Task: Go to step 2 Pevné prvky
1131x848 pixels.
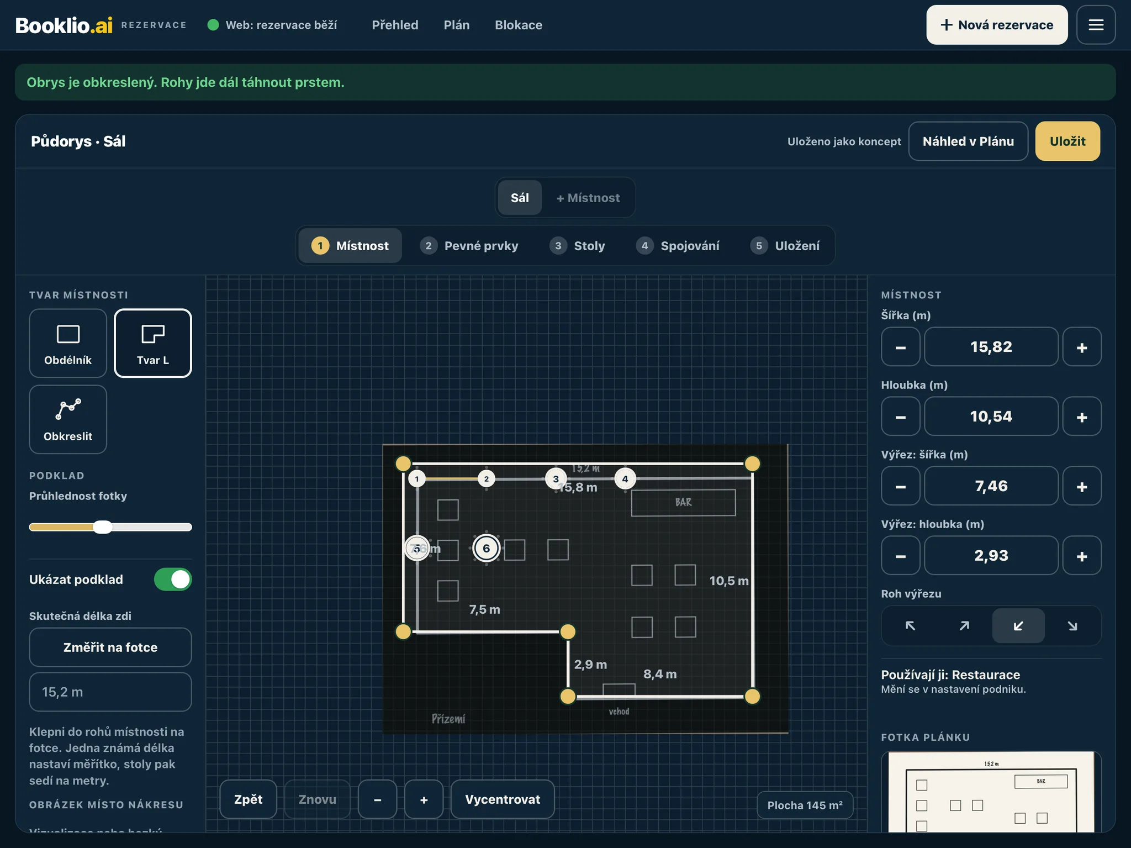Action: click(x=469, y=246)
